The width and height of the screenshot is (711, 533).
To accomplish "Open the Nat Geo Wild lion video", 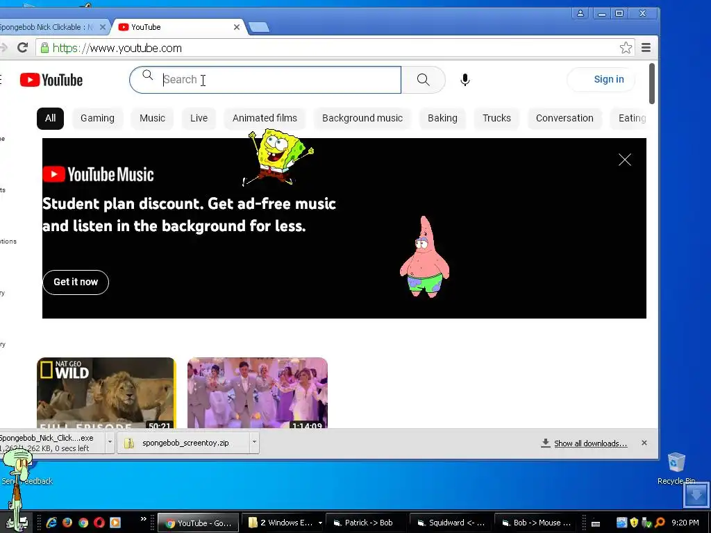I will click(106, 393).
